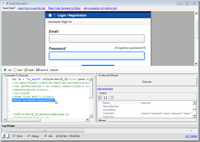This screenshot has height=142, width=200.
Task: Select the OuterHtml property row
Action: pyautogui.click(x=145, y=113)
